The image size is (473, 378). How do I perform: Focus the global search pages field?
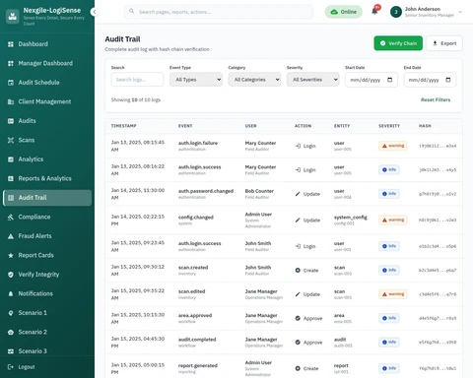point(219,12)
